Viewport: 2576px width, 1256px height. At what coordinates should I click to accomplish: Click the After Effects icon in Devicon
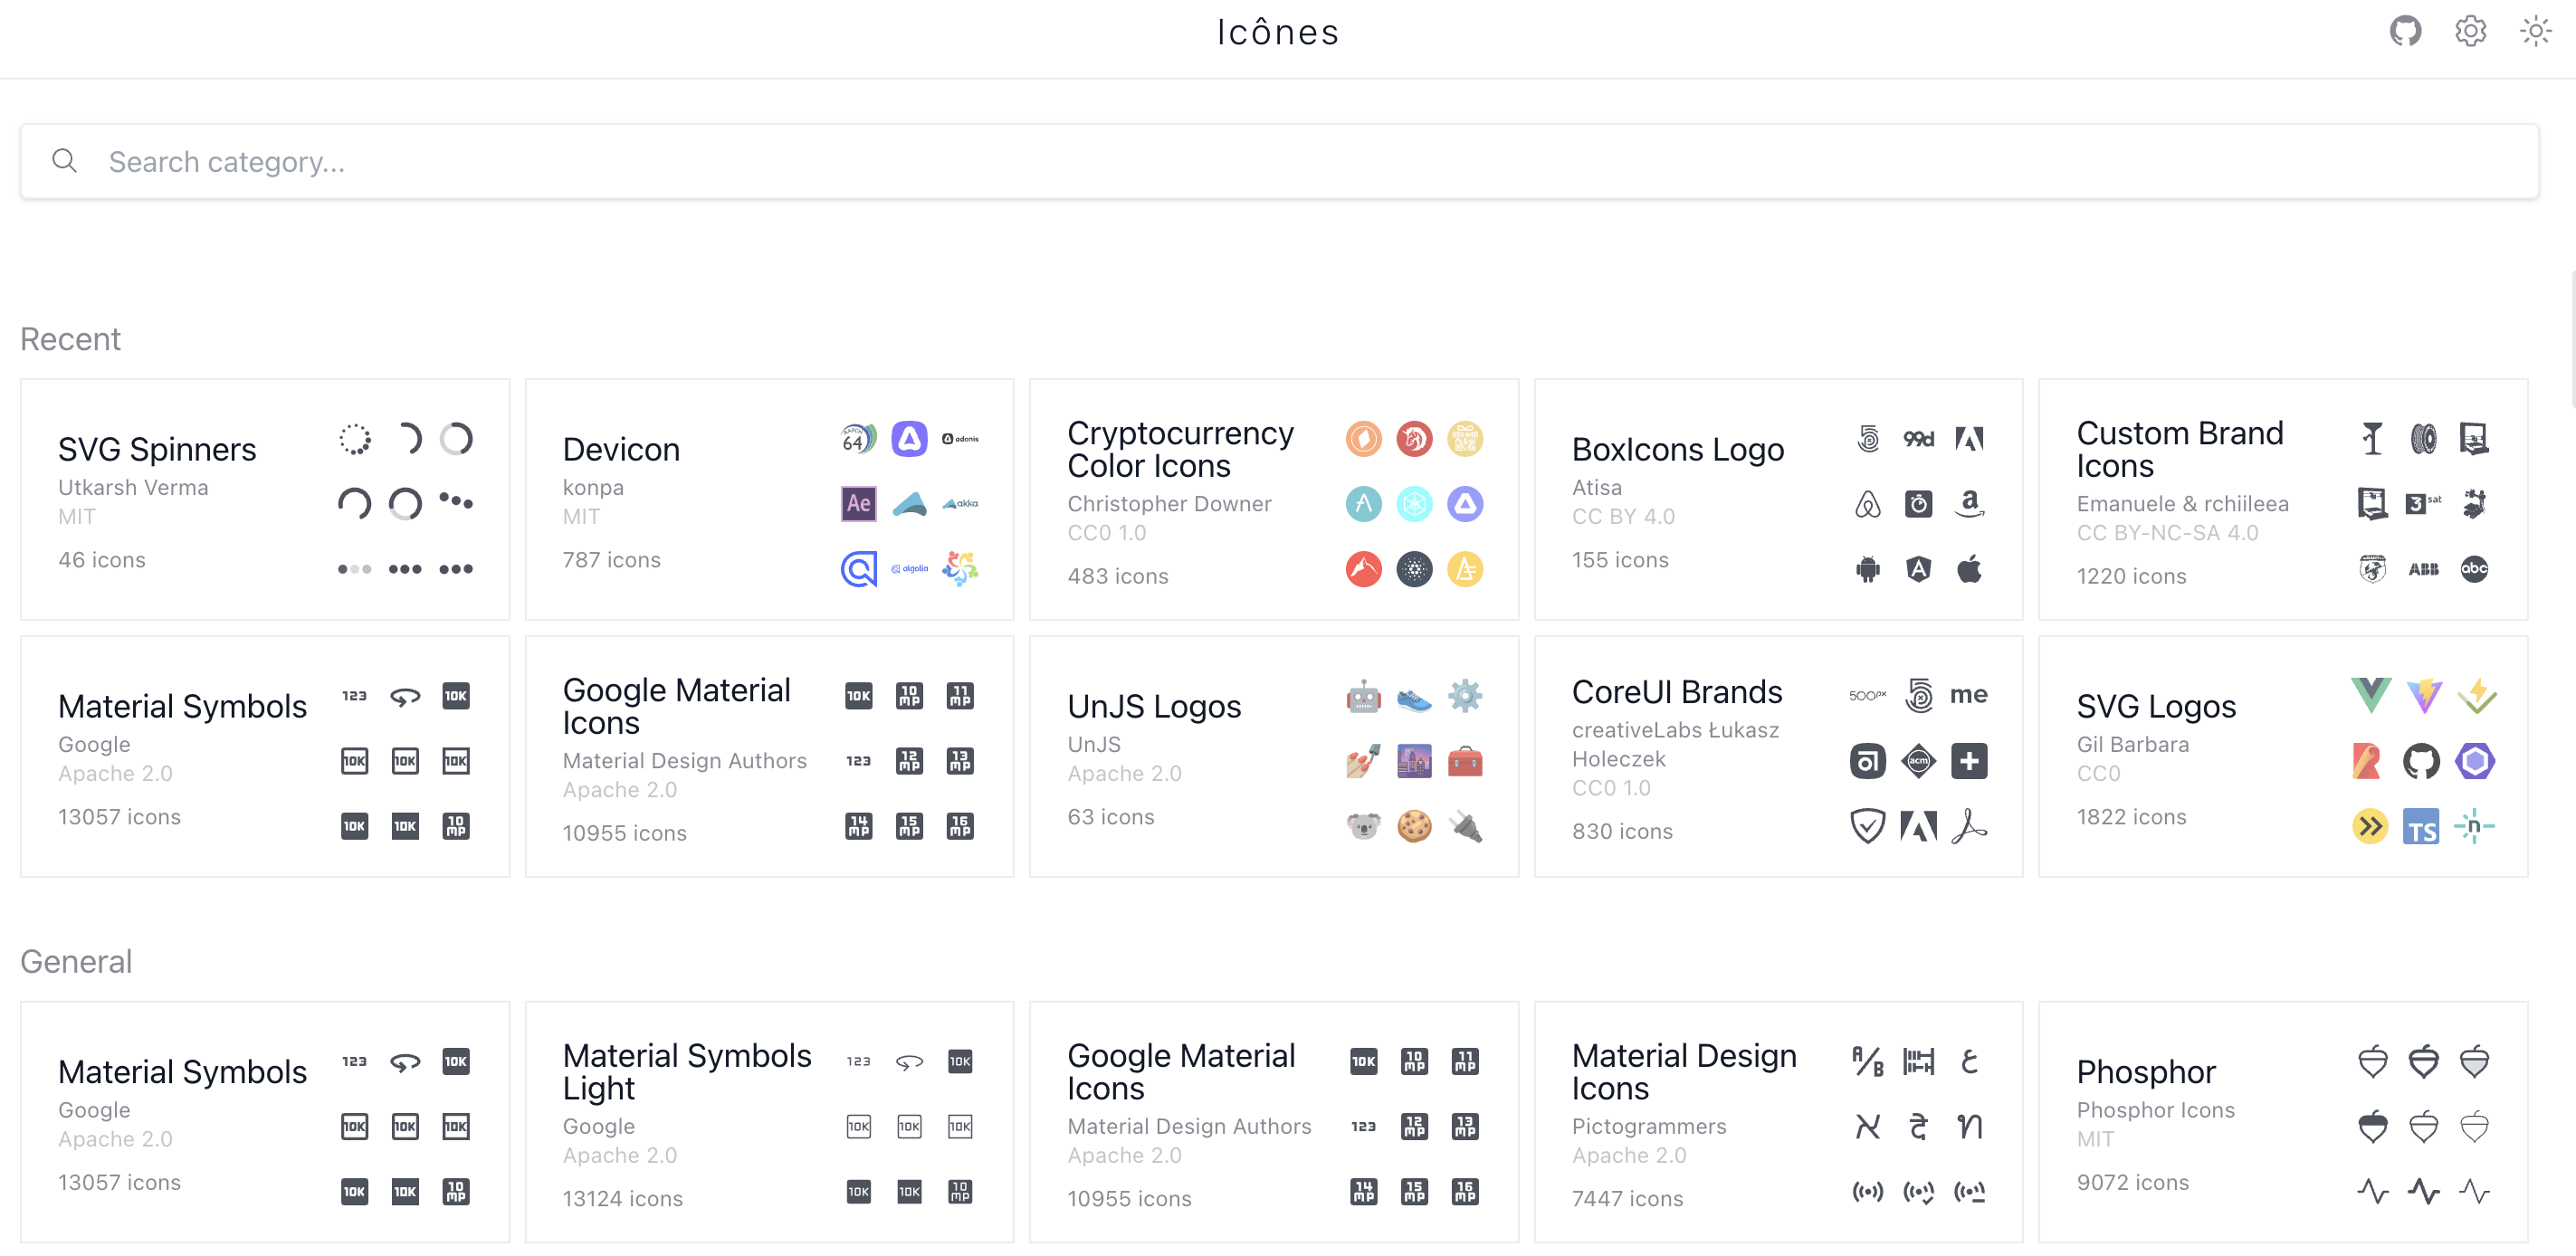tap(858, 503)
